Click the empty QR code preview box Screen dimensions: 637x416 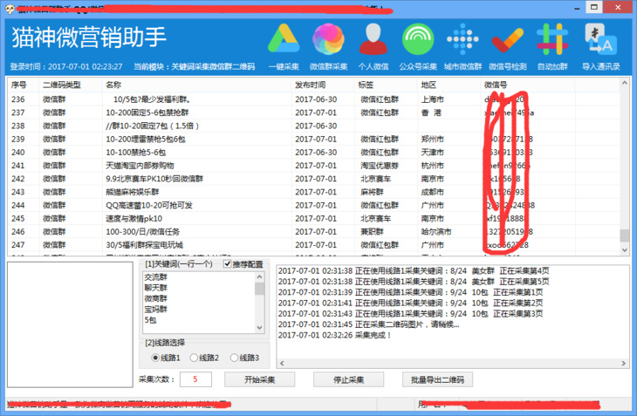(x=70, y=324)
